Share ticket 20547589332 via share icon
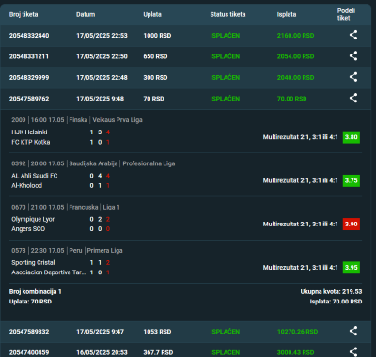This screenshot has height=357, width=376. point(353,331)
